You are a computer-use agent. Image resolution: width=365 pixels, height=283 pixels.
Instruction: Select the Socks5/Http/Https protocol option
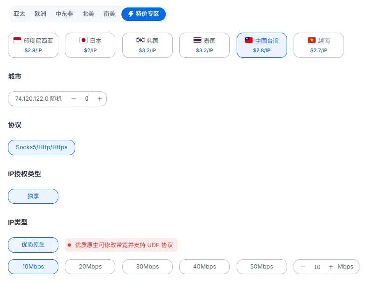42,147
